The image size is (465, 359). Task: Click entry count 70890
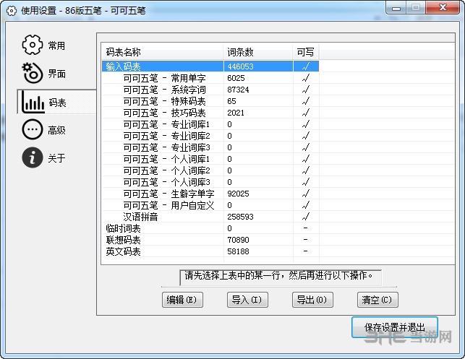(238, 240)
